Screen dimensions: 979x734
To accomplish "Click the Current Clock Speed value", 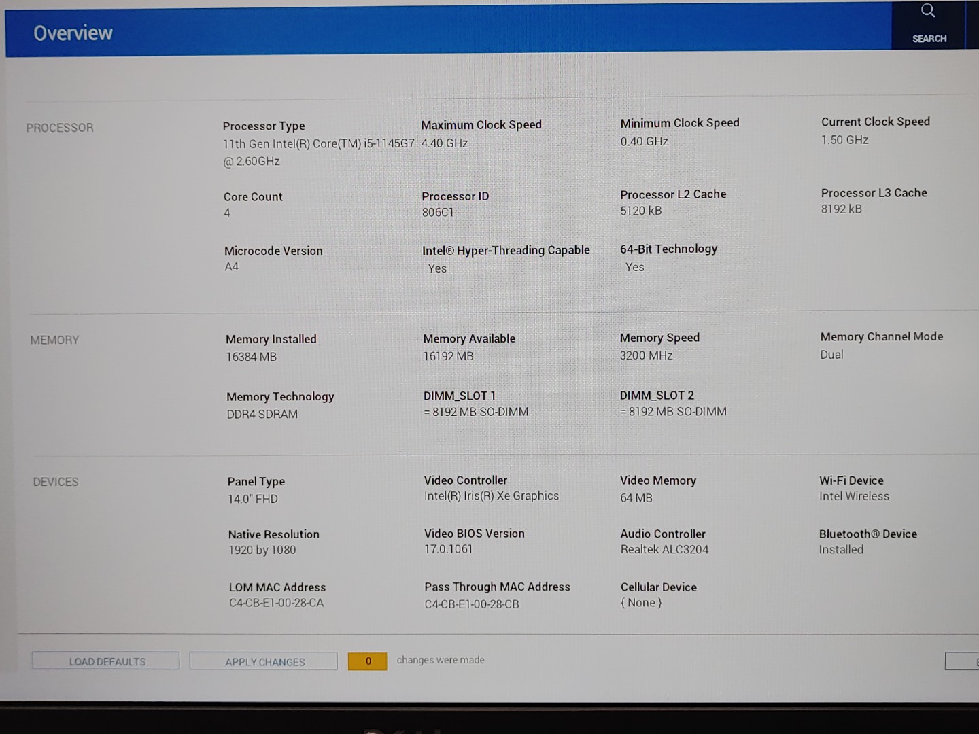I will pyautogui.click(x=844, y=140).
